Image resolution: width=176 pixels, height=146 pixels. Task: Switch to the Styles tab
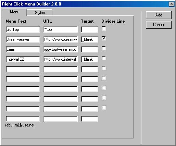[x=40, y=12]
